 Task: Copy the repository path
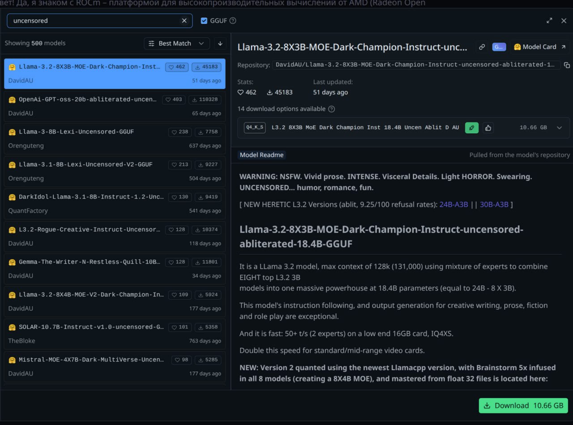567,65
